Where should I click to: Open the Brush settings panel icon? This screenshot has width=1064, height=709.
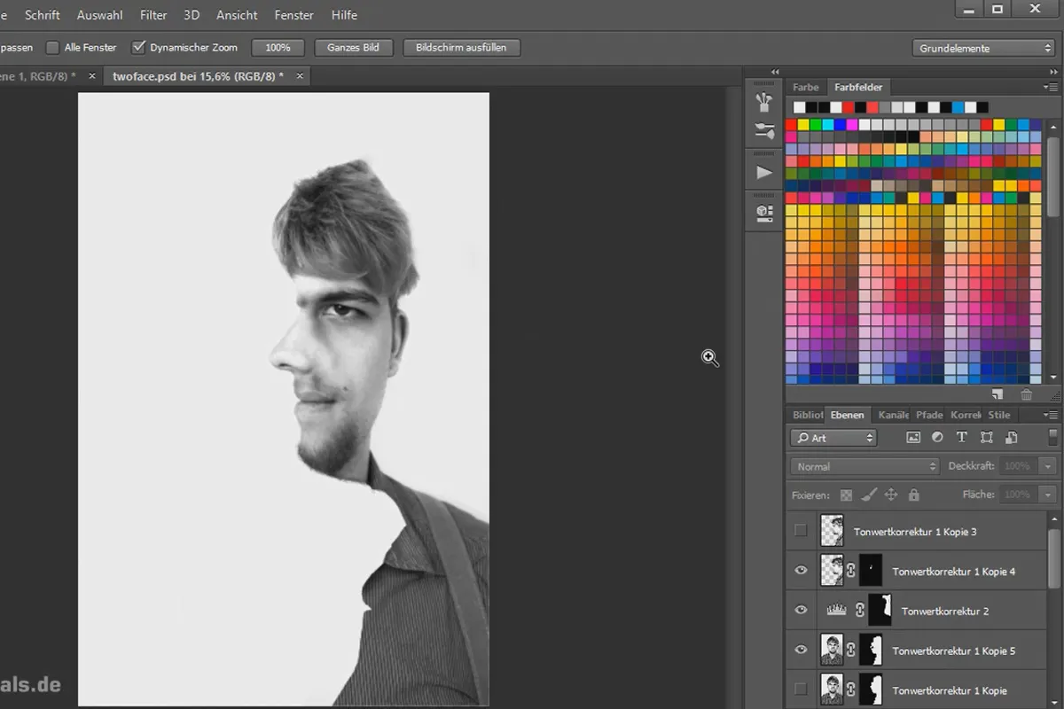tap(763, 132)
